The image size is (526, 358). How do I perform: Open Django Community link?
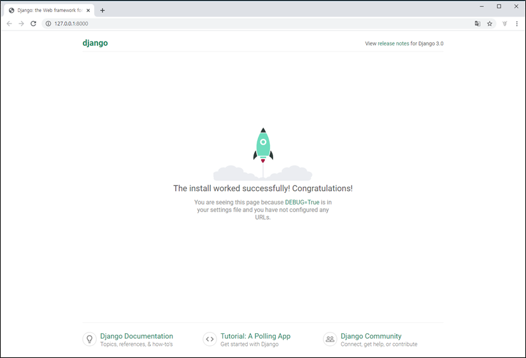click(371, 336)
